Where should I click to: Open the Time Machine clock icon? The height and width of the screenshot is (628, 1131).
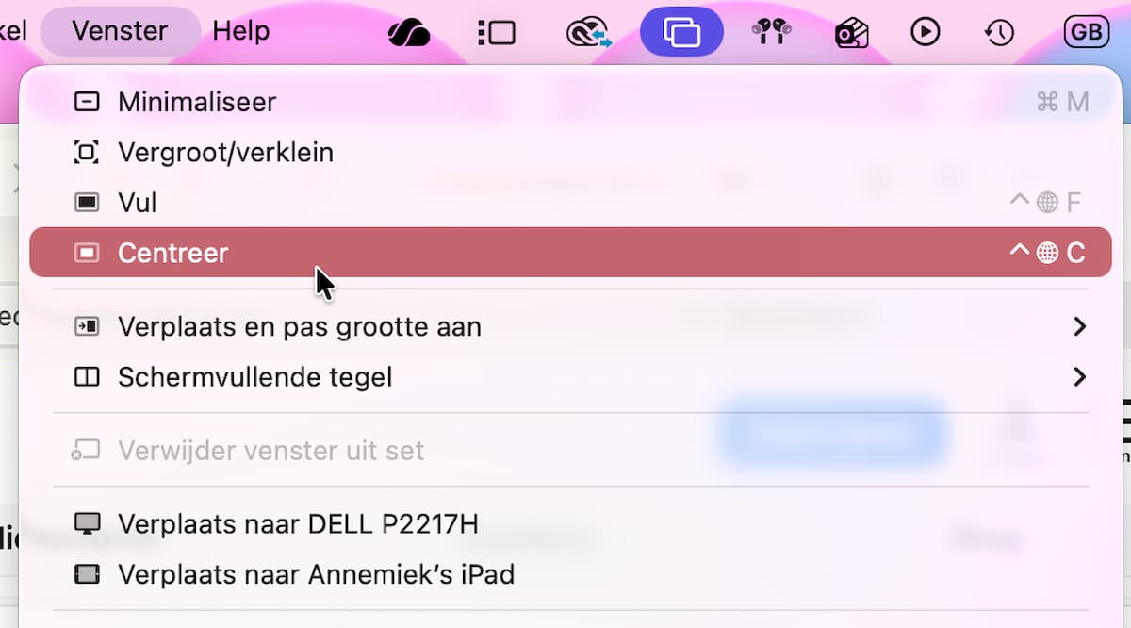(x=998, y=33)
